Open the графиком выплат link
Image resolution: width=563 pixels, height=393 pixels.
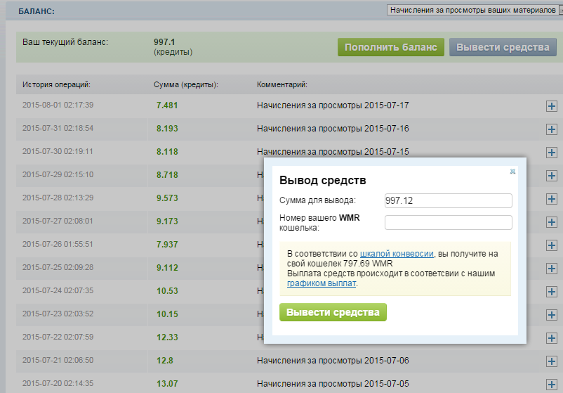click(x=322, y=283)
